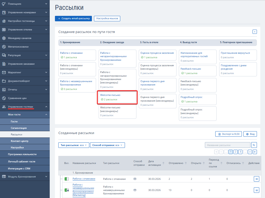Click Создать email-рассылку button
Screen dimensions: 265x198
tap(73, 18)
